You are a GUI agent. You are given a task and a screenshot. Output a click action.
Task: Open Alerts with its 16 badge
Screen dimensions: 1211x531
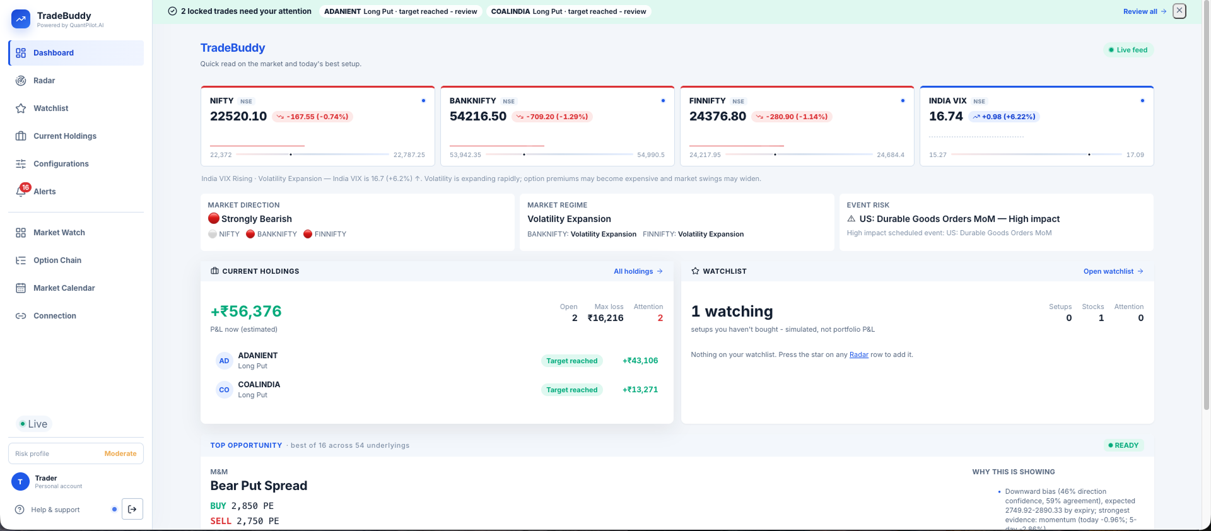point(76,192)
